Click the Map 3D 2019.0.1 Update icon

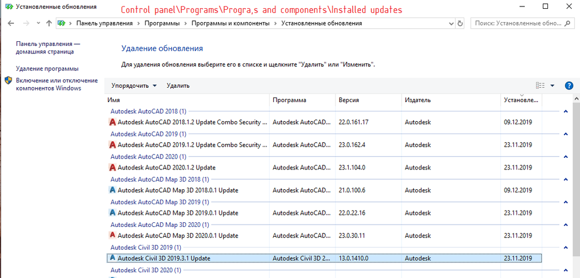[x=112, y=212]
